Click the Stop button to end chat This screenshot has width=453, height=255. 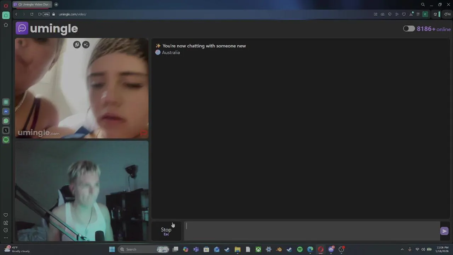[166, 231]
